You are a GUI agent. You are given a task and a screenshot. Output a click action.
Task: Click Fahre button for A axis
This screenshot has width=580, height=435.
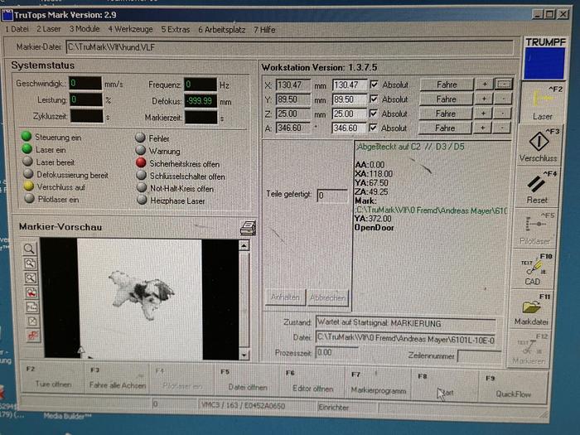click(x=445, y=128)
